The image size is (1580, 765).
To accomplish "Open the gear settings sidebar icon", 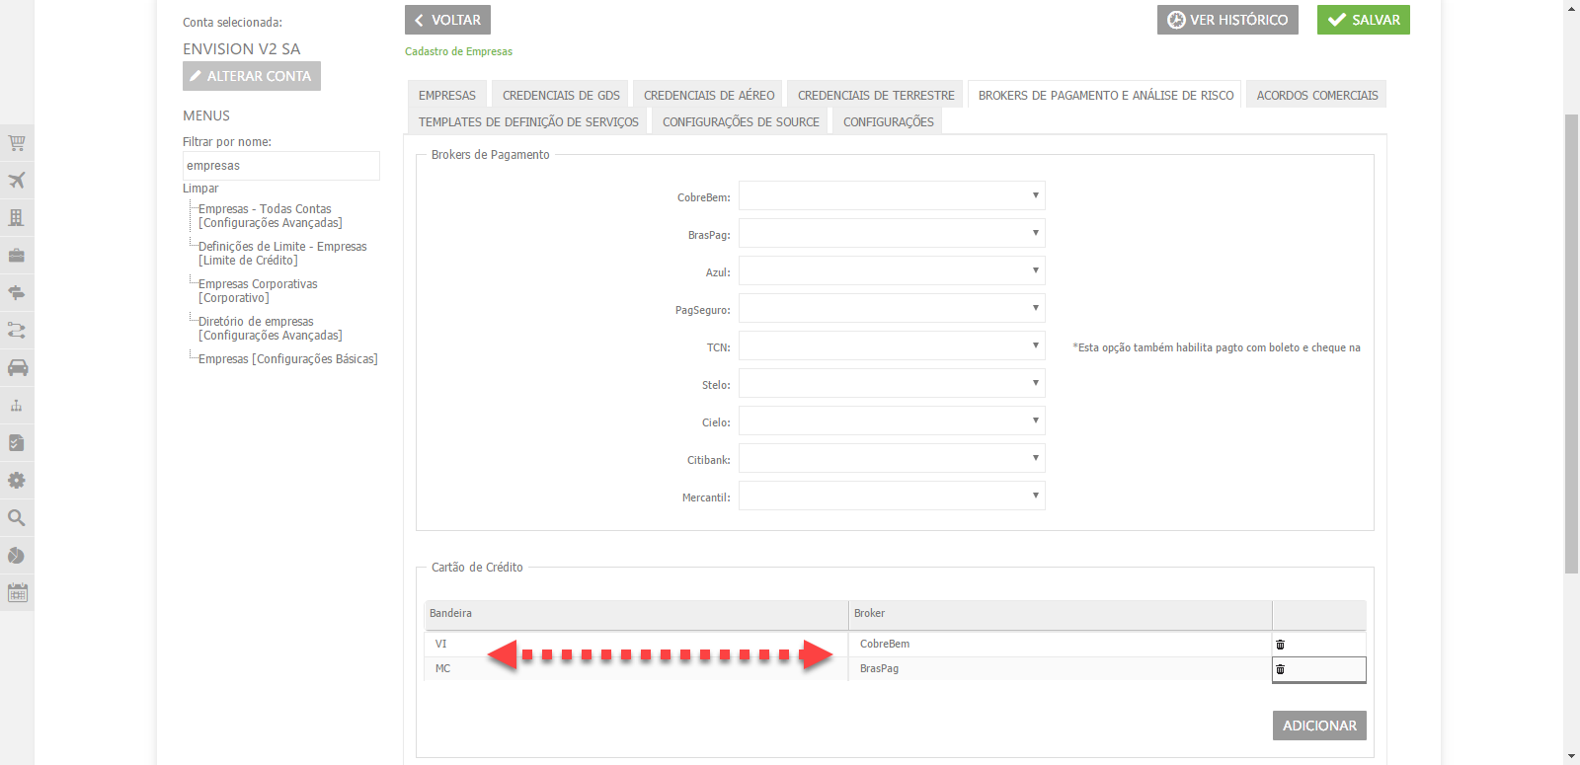I will click(x=17, y=481).
